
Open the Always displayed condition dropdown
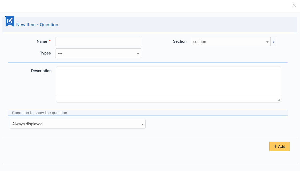tap(78, 124)
